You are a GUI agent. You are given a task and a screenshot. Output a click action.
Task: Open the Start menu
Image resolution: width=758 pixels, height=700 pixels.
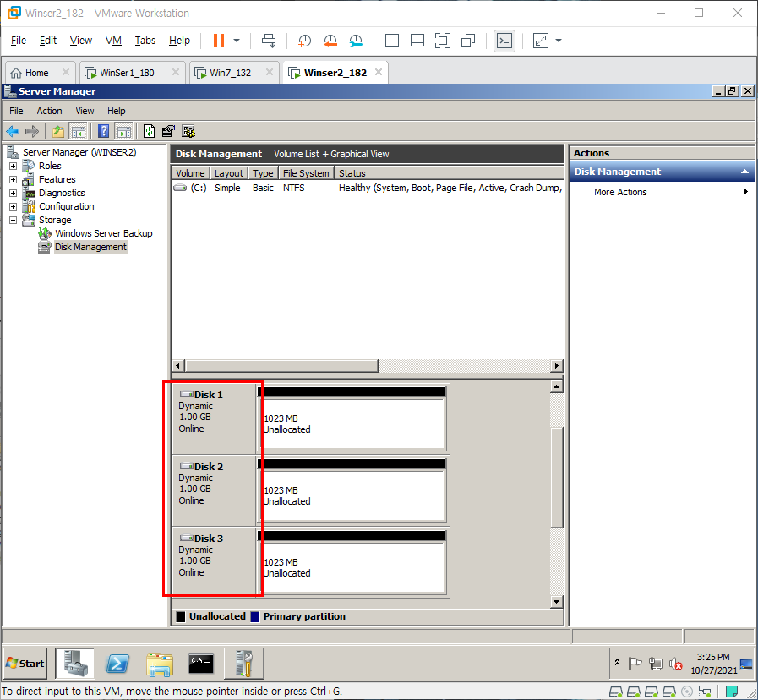pos(25,664)
